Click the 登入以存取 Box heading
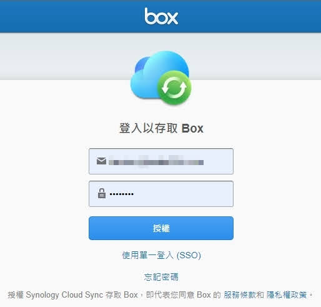 [x=161, y=128]
